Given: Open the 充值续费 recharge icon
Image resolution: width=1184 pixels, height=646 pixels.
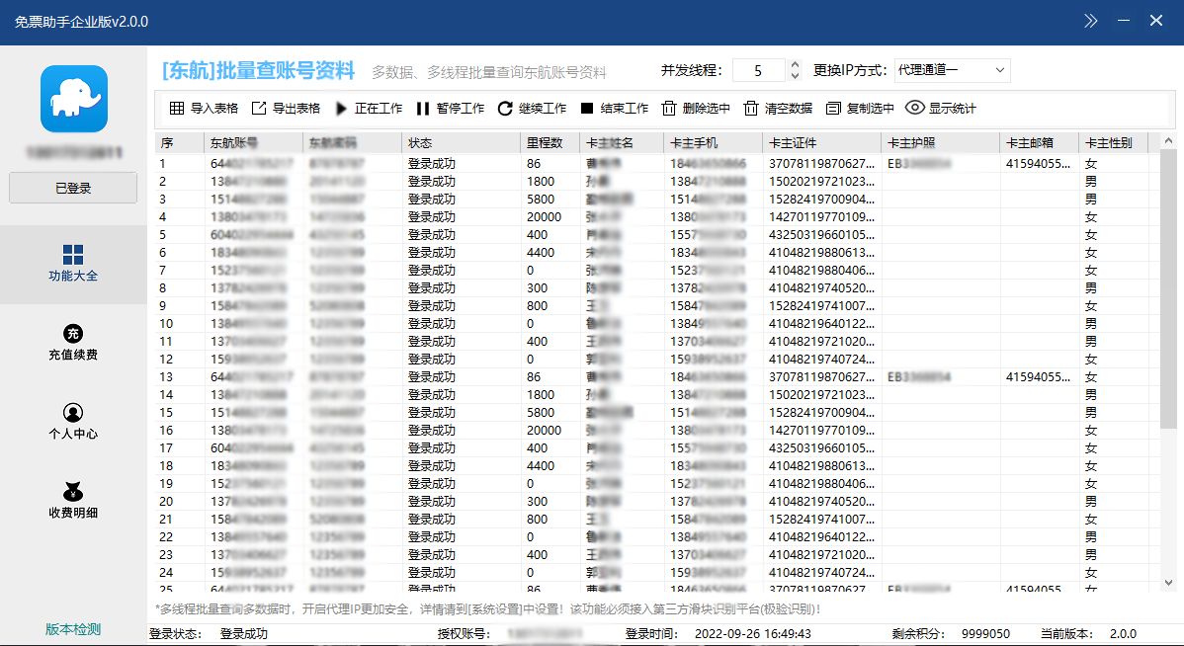Looking at the screenshot, I should point(73,334).
